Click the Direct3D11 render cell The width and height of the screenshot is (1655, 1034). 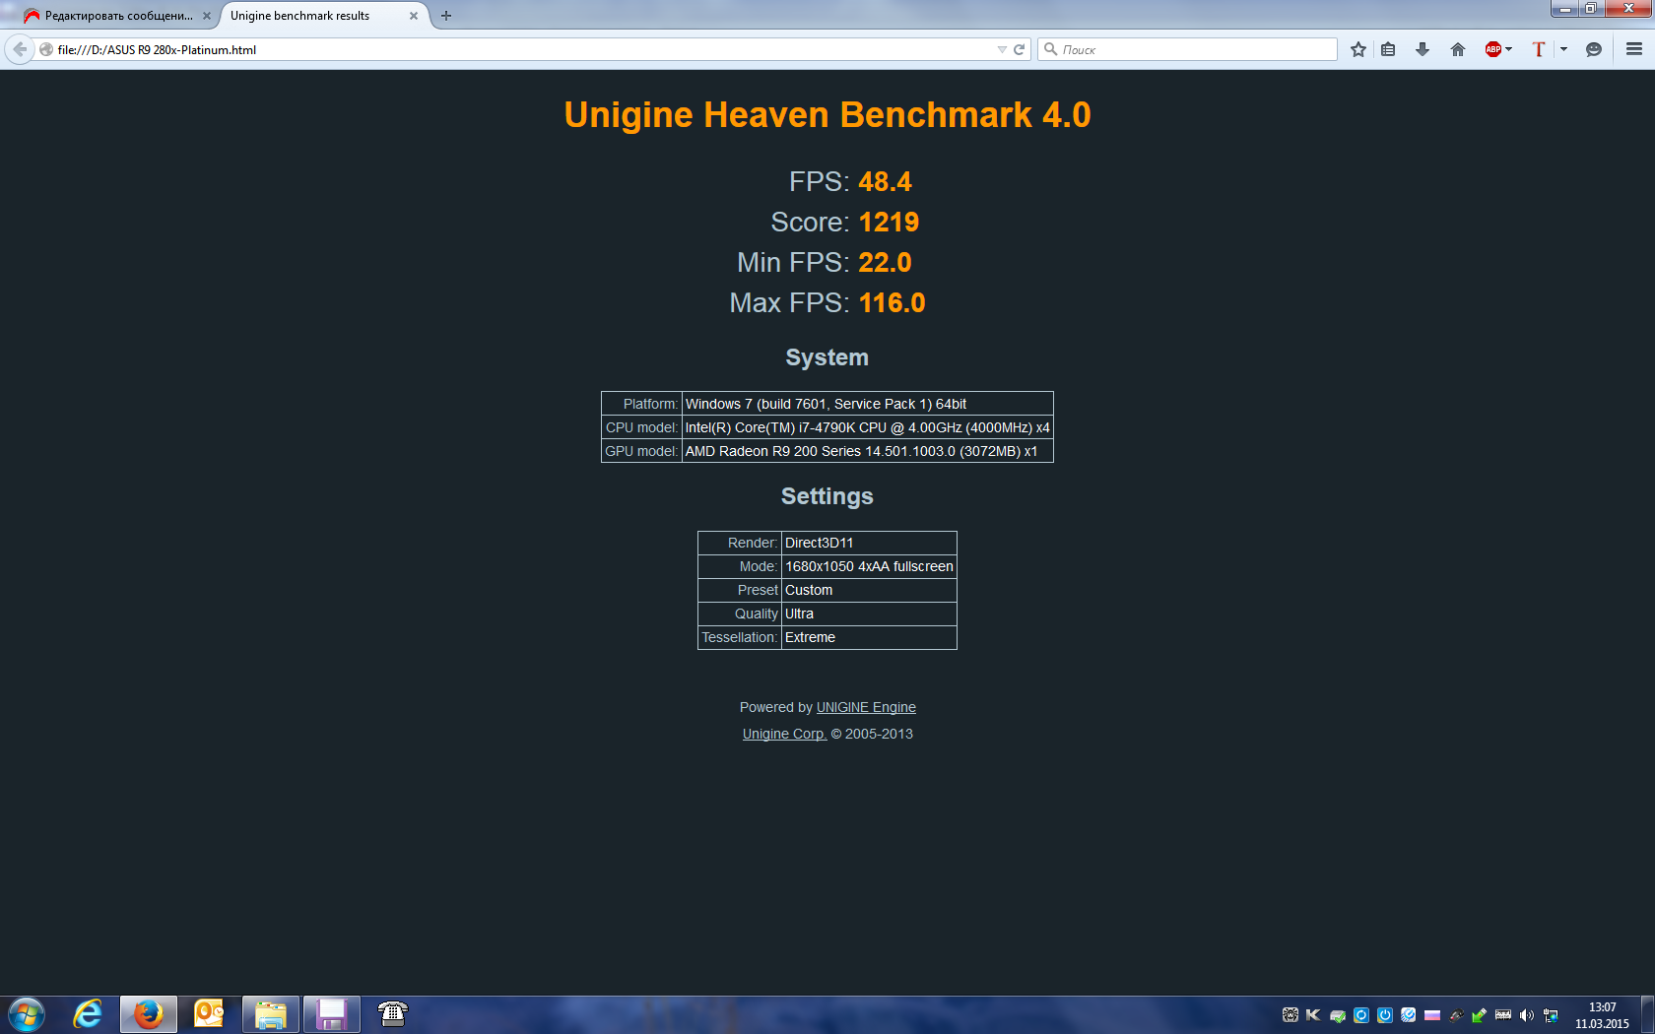tap(869, 543)
